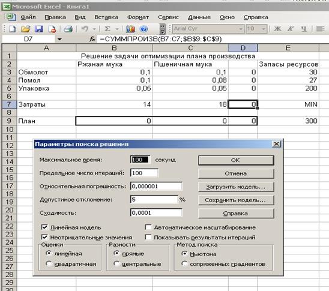The height and width of the screenshot is (291, 329).
Task: Click the blue Help question icon
Action: tap(144, 29)
